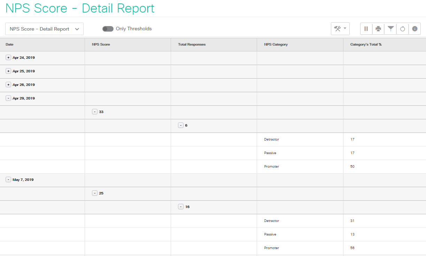Select the Detractor category under Apr 29
The width and height of the screenshot is (426, 256).
(271, 139)
